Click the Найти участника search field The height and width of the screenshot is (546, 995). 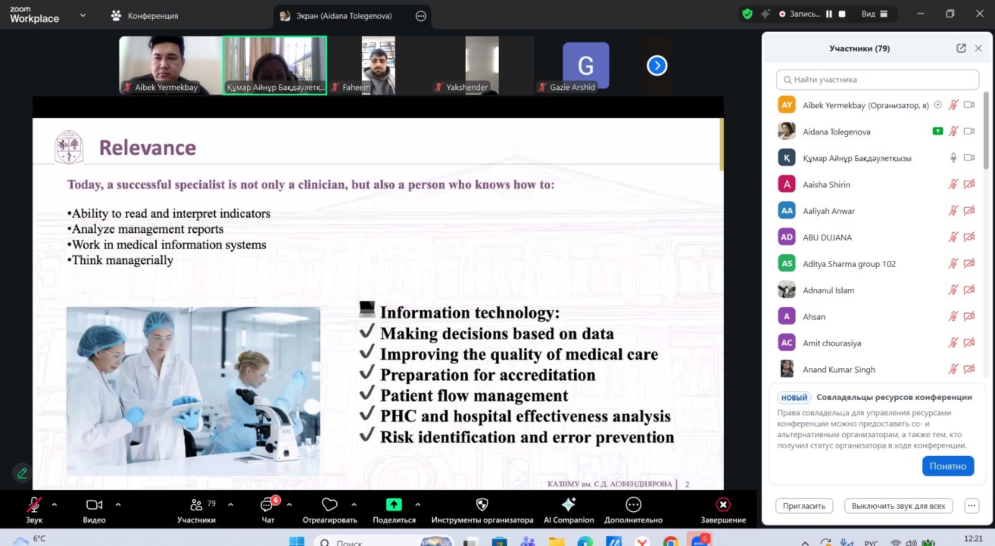pos(877,80)
